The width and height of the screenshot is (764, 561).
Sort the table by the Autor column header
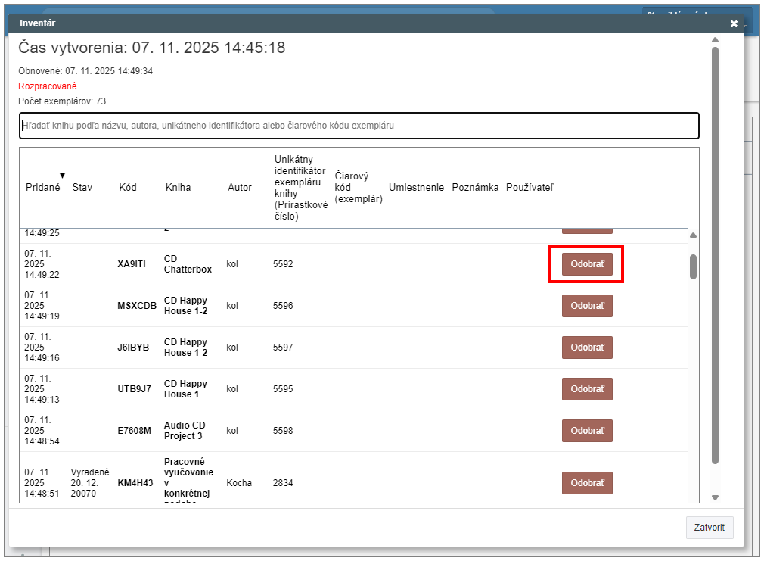[x=240, y=188]
